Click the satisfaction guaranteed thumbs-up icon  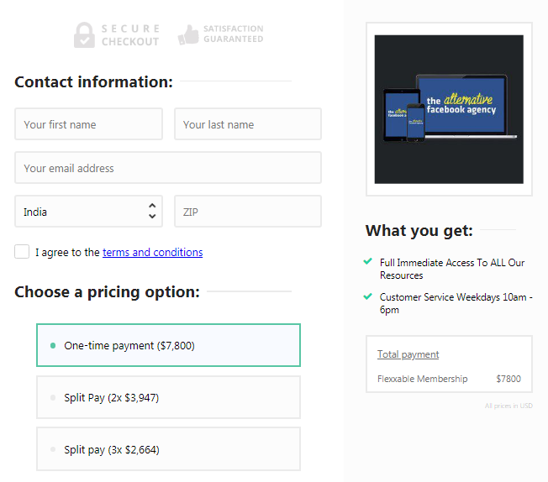[188, 34]
